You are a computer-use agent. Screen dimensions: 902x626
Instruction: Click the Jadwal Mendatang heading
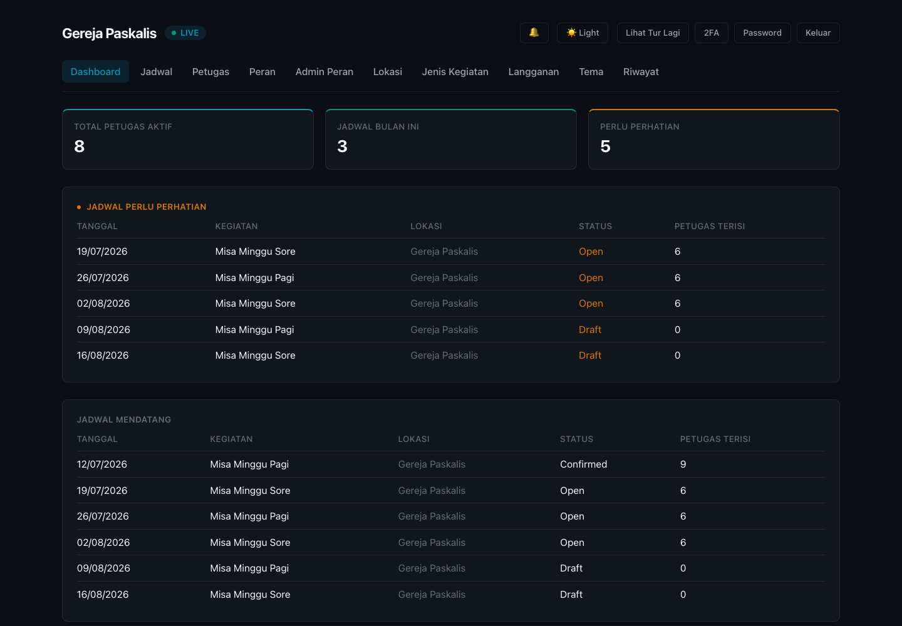[x=124, y=419]
